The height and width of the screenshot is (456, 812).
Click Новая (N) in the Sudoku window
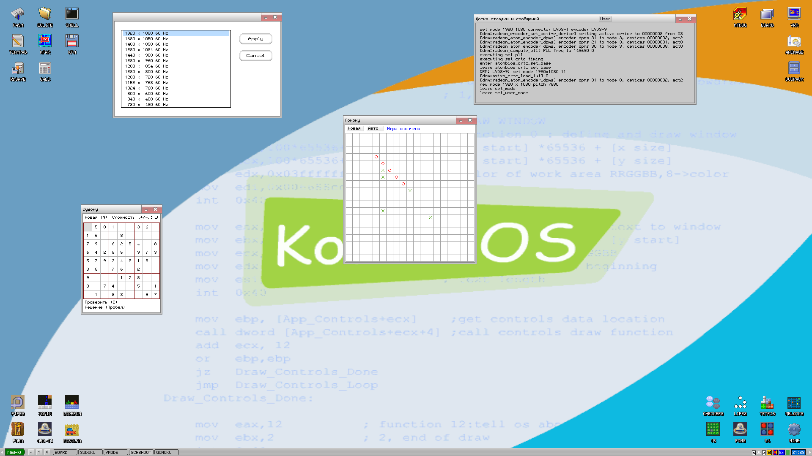click(96, 217)
